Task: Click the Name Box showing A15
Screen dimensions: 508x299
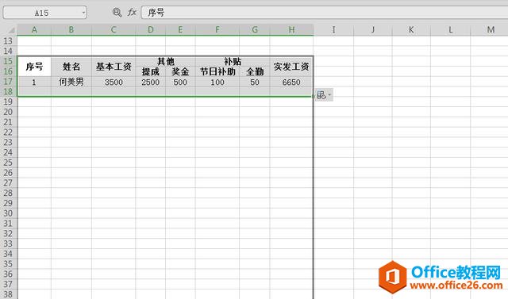Action: [x=44, y=13]
